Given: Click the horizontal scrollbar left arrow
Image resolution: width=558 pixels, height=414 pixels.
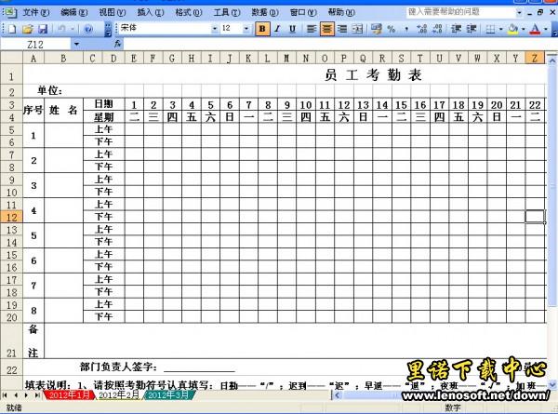Looking at the screenshot, I should click(337, 395).
